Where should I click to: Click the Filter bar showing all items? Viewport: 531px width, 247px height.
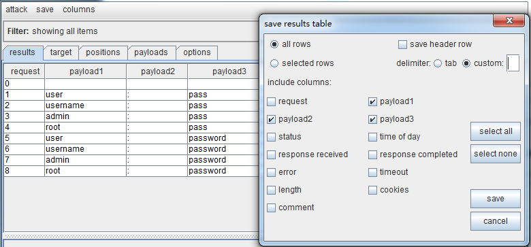coord(132,31)
